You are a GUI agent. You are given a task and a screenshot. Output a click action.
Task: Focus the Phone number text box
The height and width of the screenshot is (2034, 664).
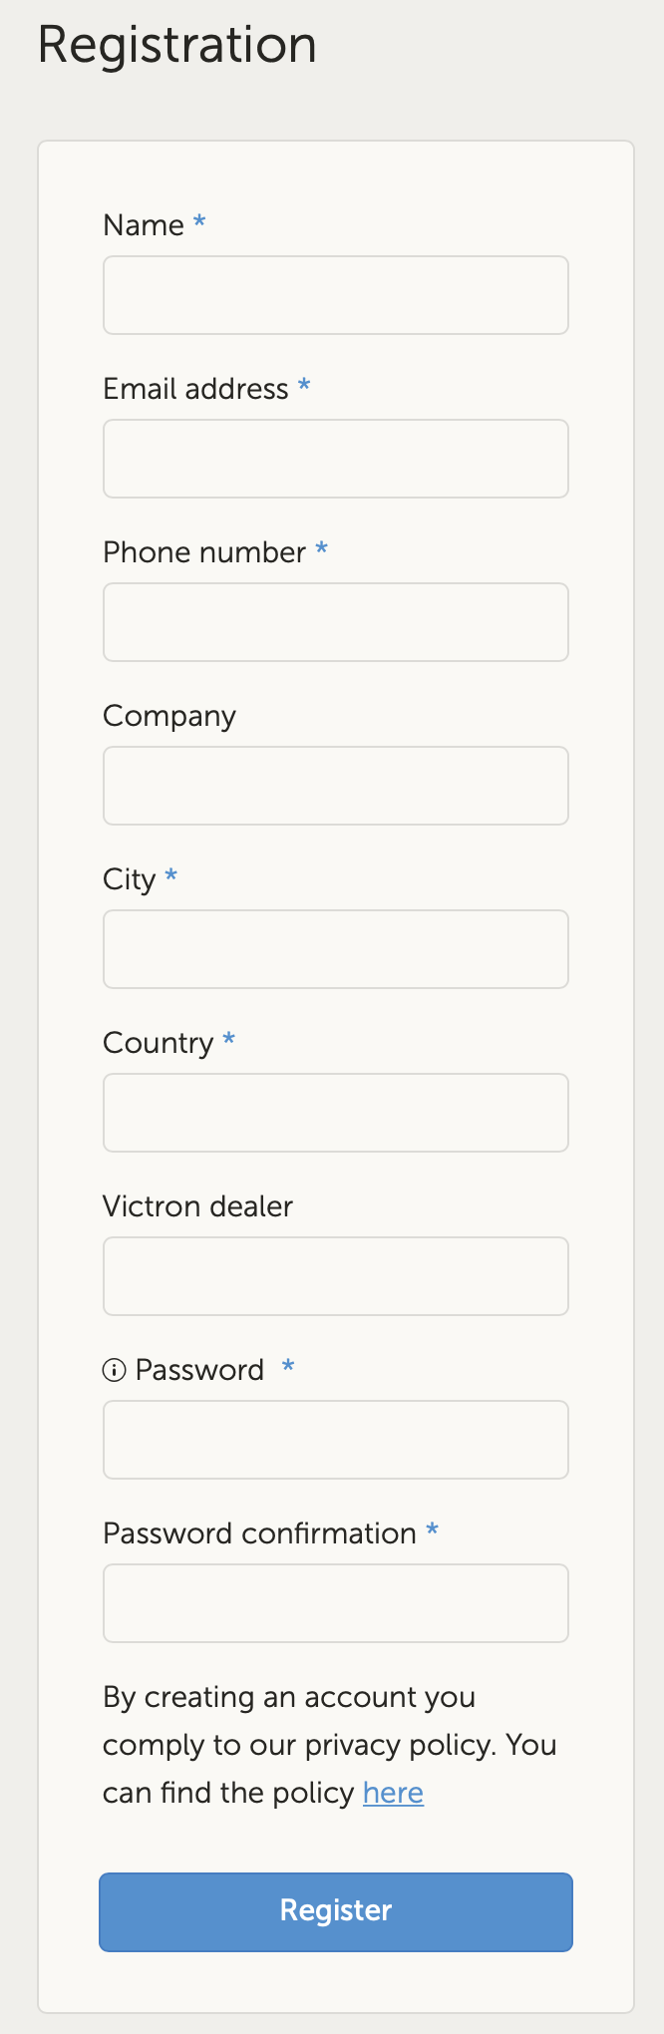click(335, 622)
